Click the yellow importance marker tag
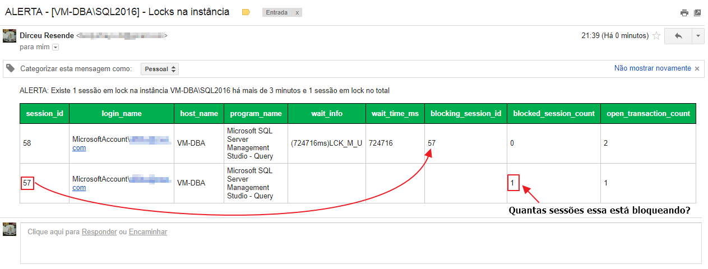The image size is (708, 269). coord(246,12)
